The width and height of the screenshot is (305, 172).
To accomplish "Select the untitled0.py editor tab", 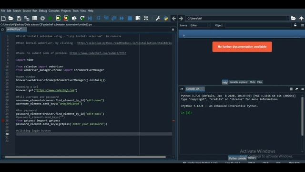I will point(16,29).
